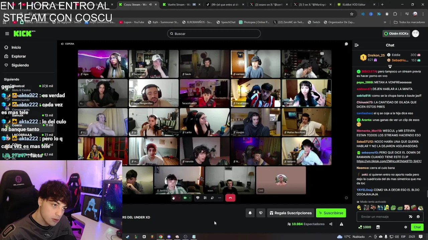This screenshot has width=428, height=240.
Task: Open Photopea bookmark
Action: [x=254, y=22]
